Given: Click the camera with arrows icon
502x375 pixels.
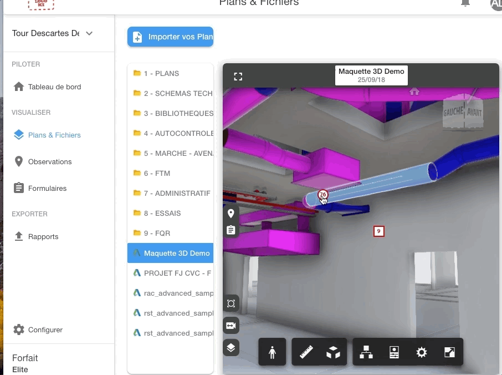Looking at the screenshot, I should coord(231,326).
